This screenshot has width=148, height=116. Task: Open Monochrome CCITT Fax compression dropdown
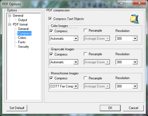(64, 86)
